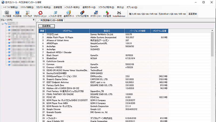
Task: Sort by バージョンの情報 column header
Action: [x=137, y=31]
